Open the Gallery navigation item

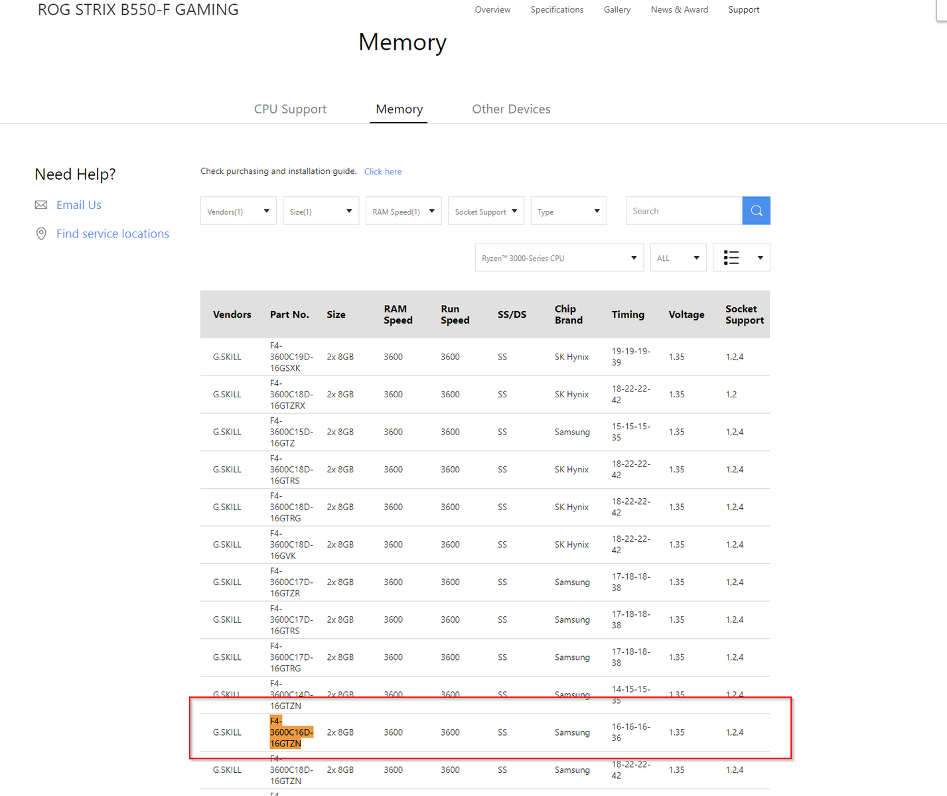click(x=617, y=9)
